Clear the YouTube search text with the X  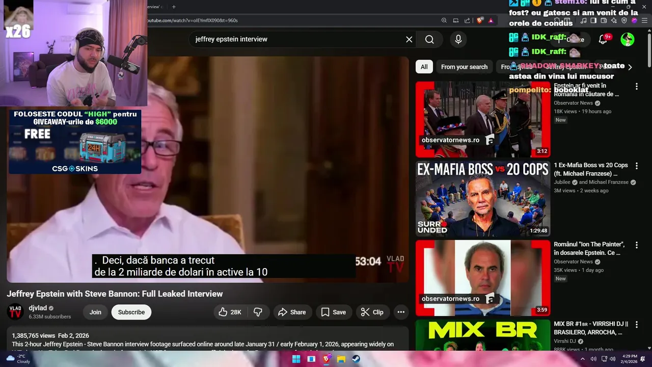409,39
